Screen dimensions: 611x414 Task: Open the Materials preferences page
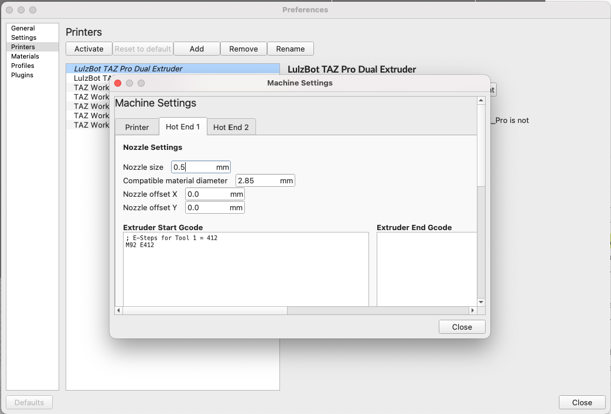pyautogui.click(x=25, y=56)
